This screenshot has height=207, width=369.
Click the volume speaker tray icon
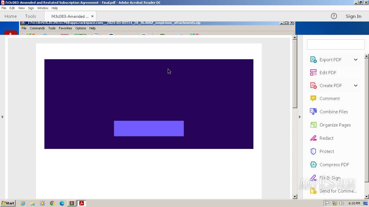pyautogui.click(x=342, y=203)
